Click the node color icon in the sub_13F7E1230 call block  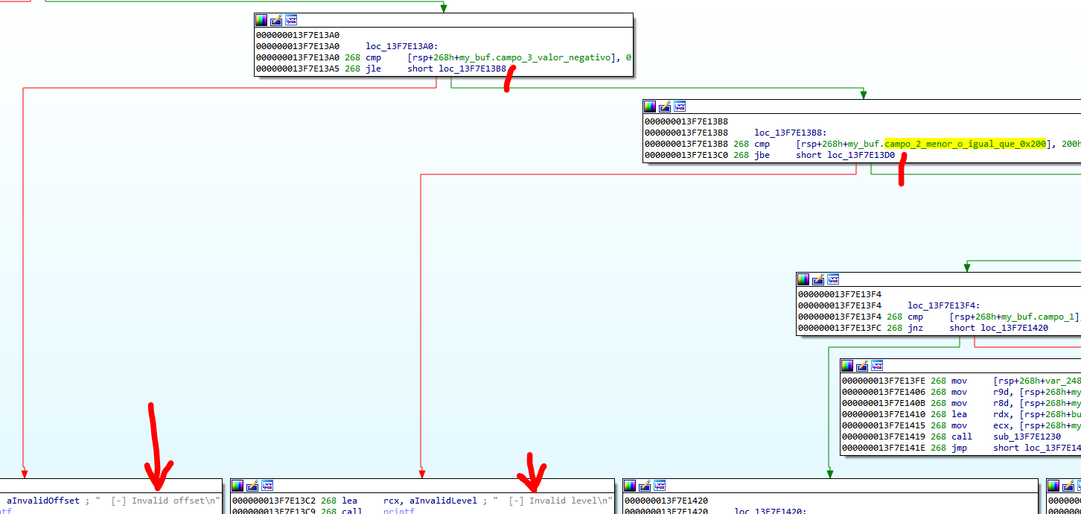(x=846, y=366)
